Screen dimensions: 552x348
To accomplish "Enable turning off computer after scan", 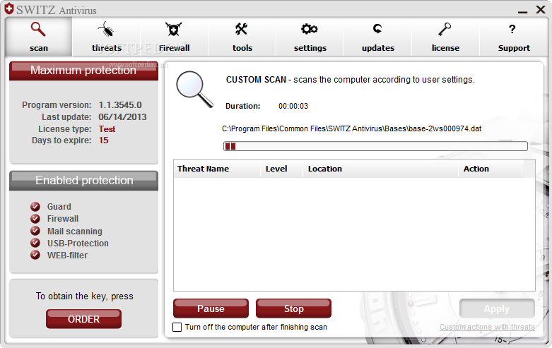I will 177,328.
